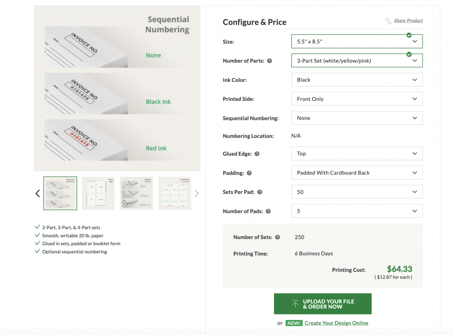This screenshot has width=454, height=335.
Task: Select the Glued Edge thumbnail image
Action: [98, 193]
